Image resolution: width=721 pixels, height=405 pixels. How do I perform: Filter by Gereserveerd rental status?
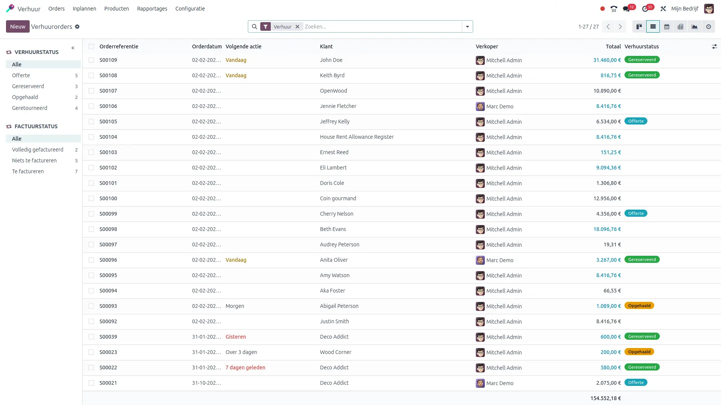pos(28,86)
